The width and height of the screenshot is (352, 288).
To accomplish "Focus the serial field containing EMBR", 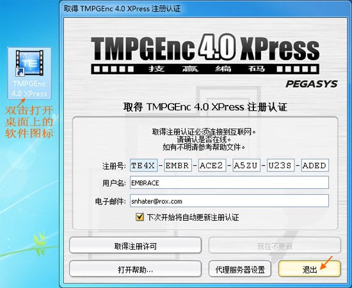I will tap(178, 165).
